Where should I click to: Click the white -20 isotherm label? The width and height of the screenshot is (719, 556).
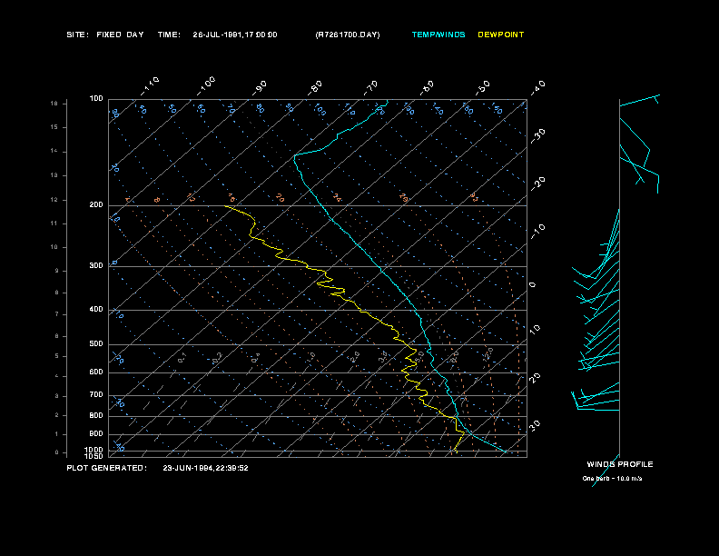click(538, 184)
